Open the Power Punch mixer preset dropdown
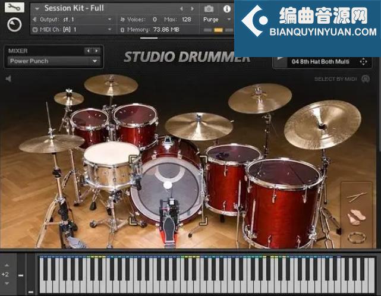Screen dimensions: 381x296 (54, 61)
